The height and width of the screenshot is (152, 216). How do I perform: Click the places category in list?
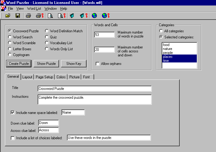(179, 57)
